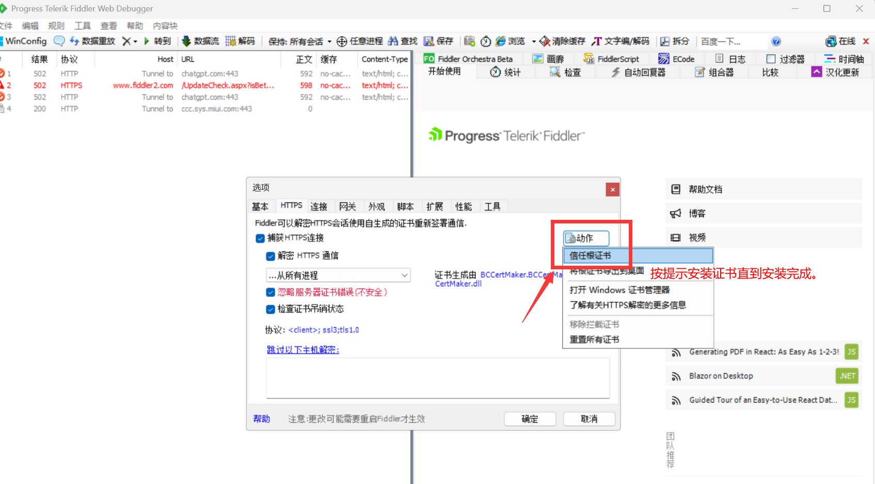Toggle 忽略服务器证书错误 checkbox

coord(271,293)
